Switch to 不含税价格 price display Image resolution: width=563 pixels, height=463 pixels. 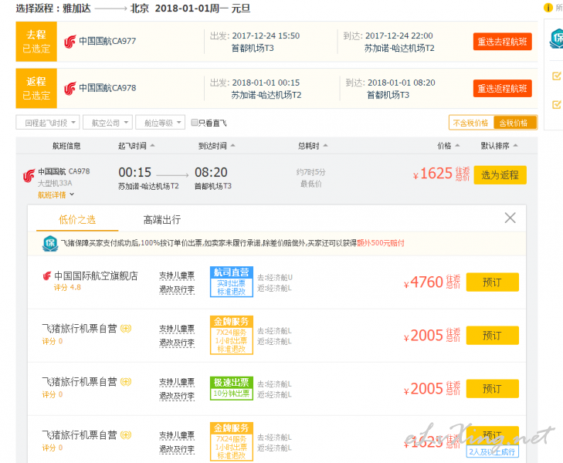pos(471,123)
